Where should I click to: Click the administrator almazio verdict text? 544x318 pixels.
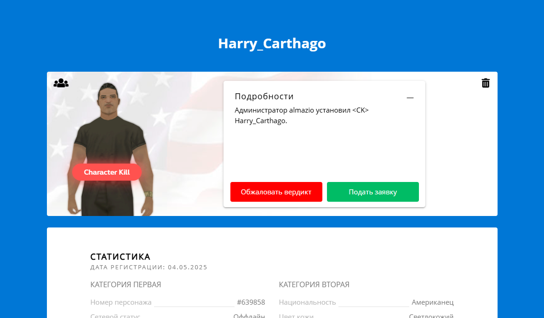(301, 115)
